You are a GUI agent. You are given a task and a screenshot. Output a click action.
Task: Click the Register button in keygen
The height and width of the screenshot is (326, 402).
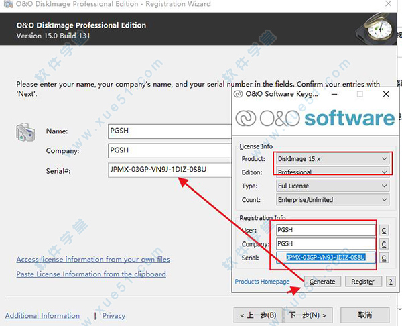(362, 282)
